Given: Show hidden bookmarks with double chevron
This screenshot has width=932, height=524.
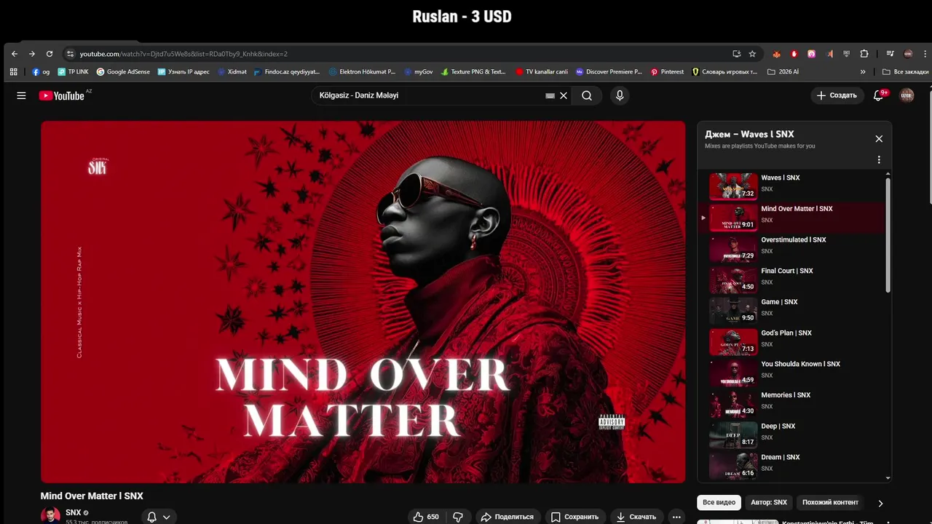Looking at the screenshot, I should (x=863, y=72).
